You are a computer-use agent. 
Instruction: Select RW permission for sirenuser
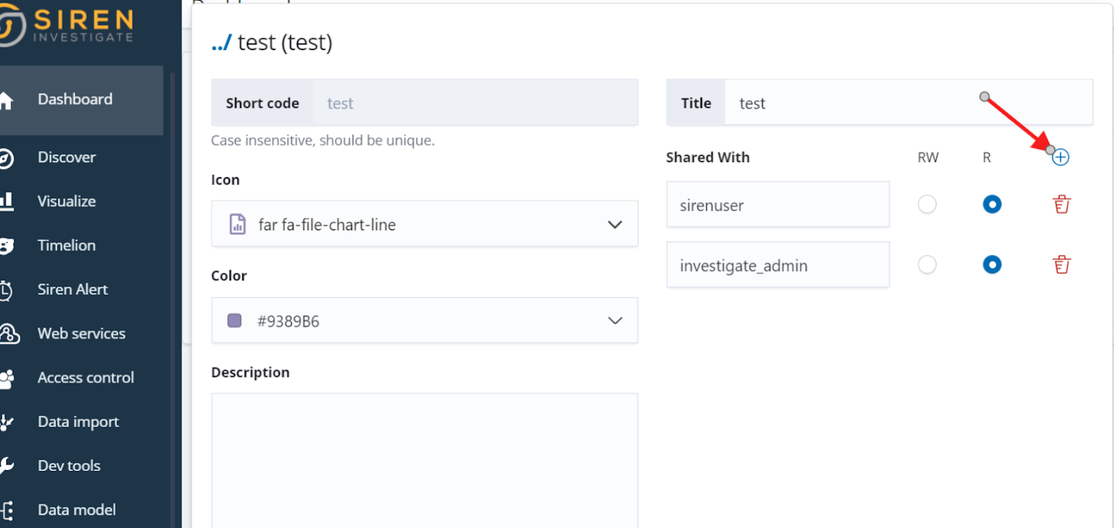pyautogui.click(x=927, y=205)
